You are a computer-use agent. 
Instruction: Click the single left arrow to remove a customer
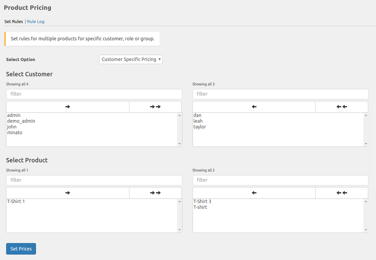(254, 106)
